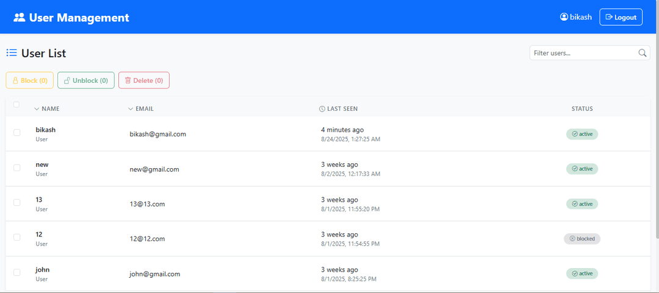Click the search magnifier icon in filter box
Screen dimensions: 659x293
point(642,53)
